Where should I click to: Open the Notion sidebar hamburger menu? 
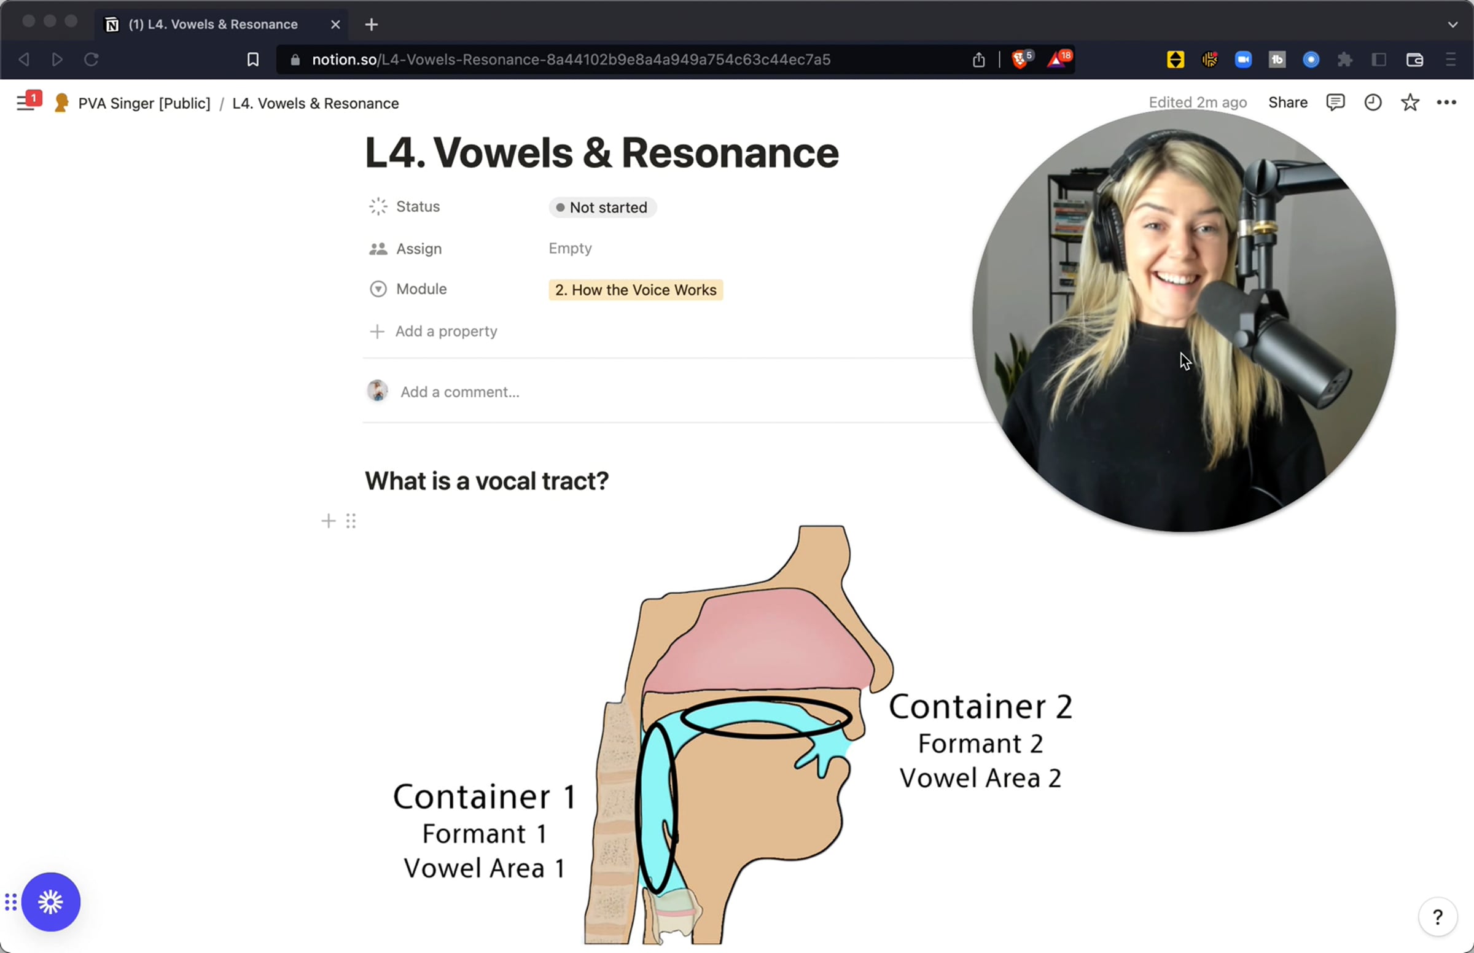point(25,103)
